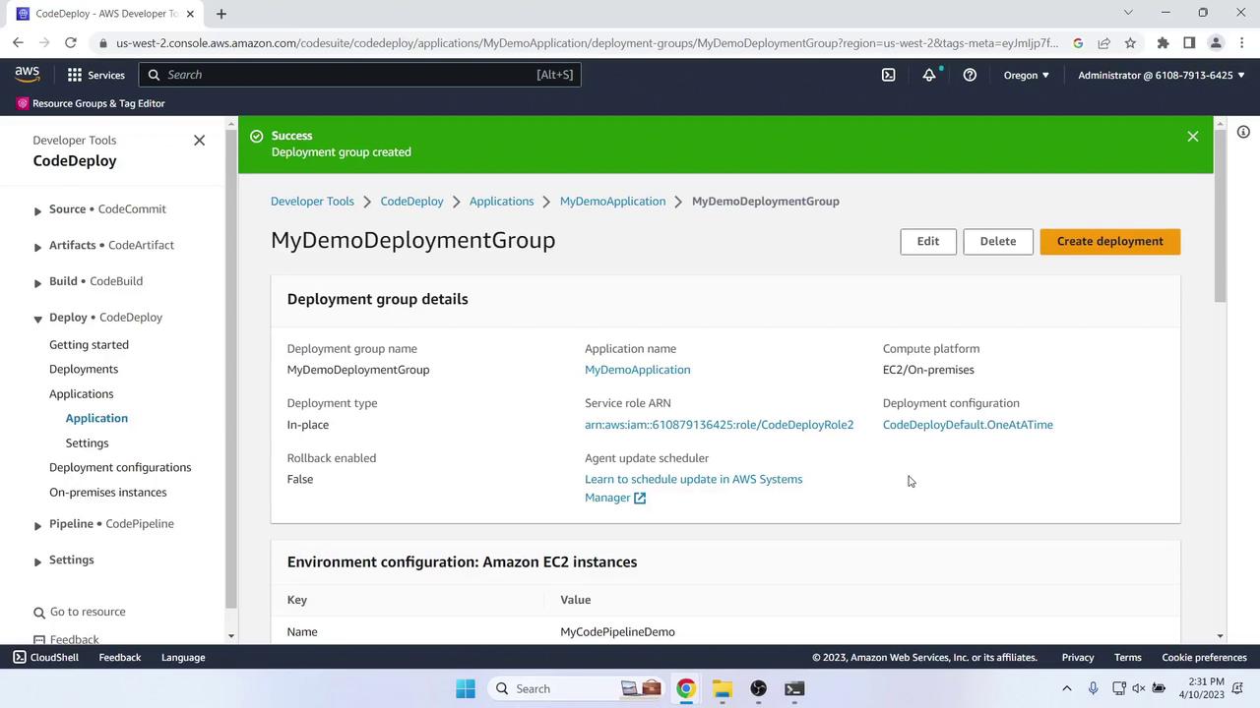Open File Explorer from the taskbar
Viewport: 1260px width, 708px height.
(x=723, y=688)
